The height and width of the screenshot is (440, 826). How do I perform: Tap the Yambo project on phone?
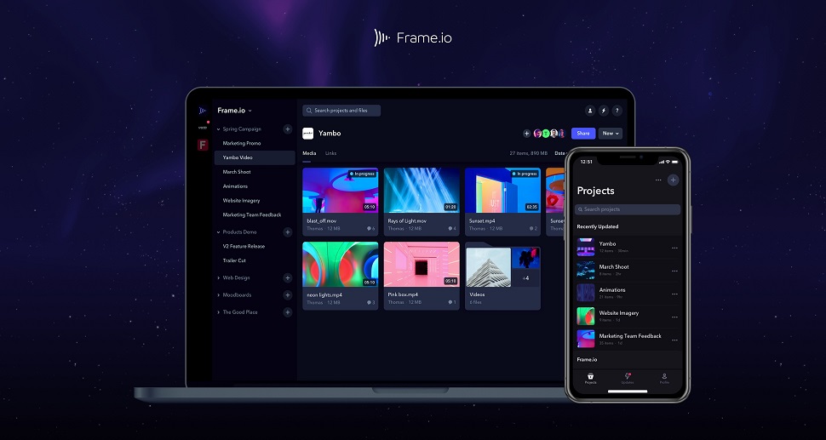click(628, 248)
